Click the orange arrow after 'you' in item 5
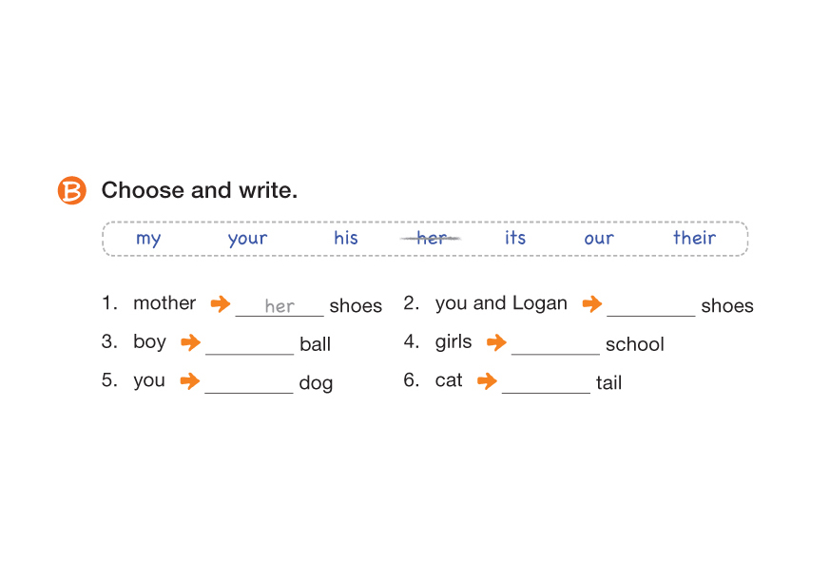 pyautogui.click(x=190, y=381)
